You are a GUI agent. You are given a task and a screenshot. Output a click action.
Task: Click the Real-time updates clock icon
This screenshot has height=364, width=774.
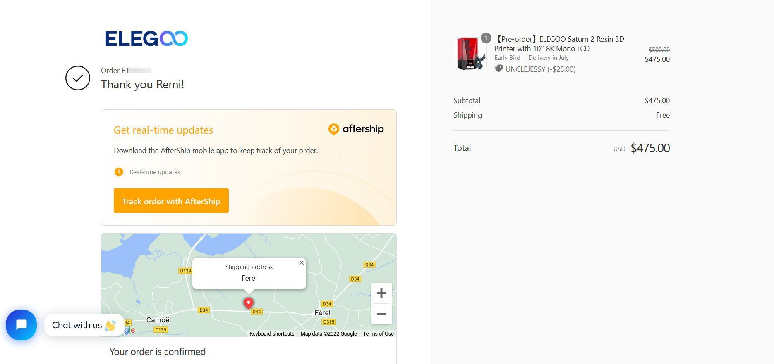point(119,172)
